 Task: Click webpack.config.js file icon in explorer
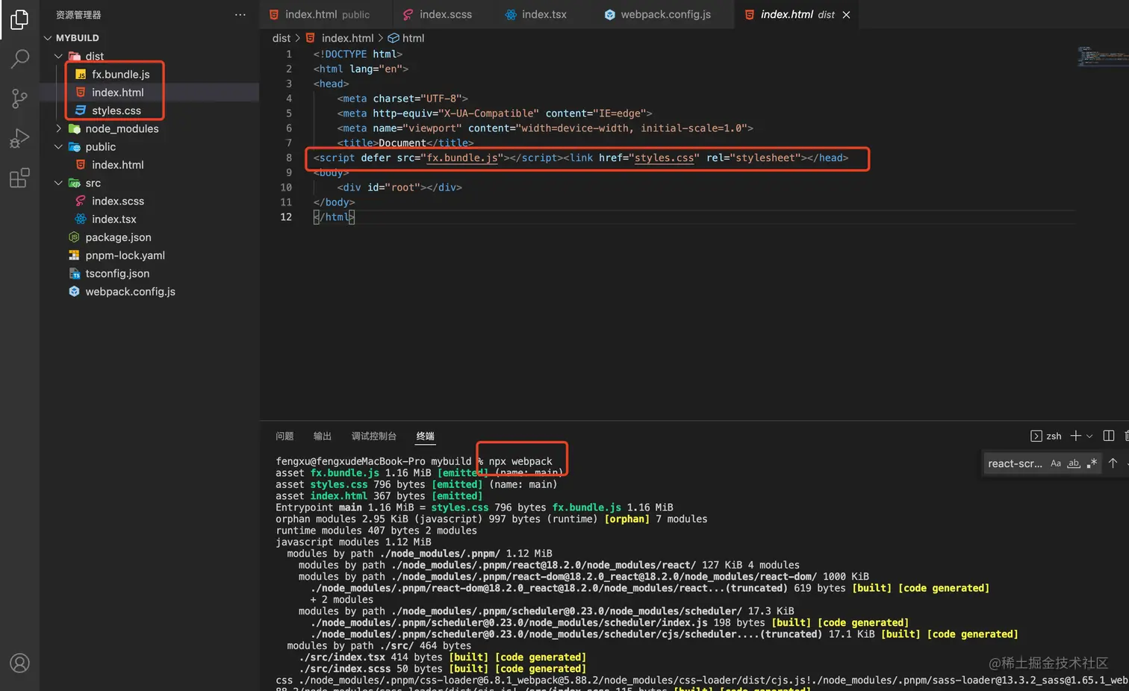pyautogui.click(x=74, y=292)
